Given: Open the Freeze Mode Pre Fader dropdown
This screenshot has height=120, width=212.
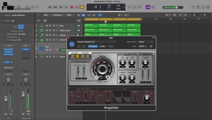Looking at the screenshot, I should pyautogui.click(x=26, y=34).
